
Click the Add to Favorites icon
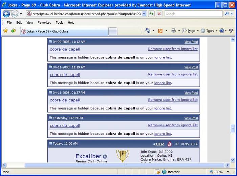pyautogui.click(x=14, y=31)
